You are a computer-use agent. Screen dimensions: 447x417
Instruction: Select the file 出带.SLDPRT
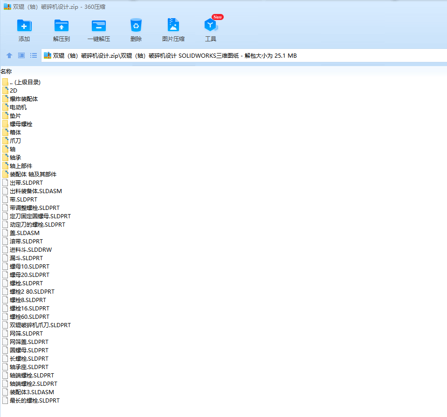click(22, 183)
